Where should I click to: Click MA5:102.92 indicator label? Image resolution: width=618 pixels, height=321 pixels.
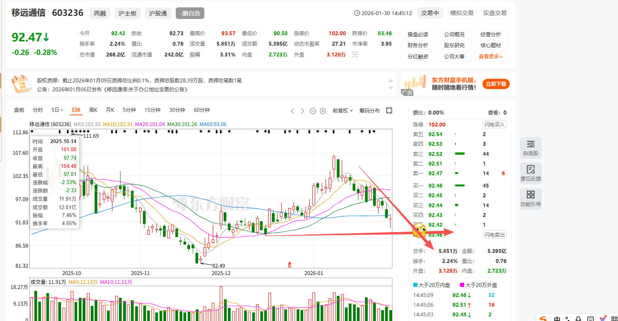tap(87, 124)
